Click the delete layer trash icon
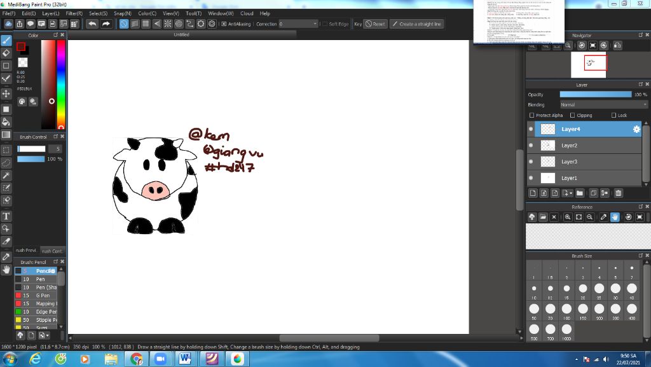 point(618,193)
